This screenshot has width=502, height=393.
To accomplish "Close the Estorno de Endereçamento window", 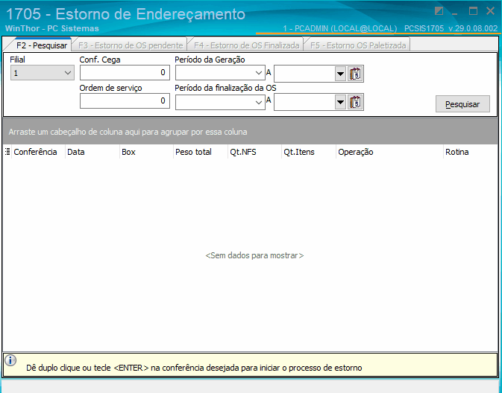I will coord(490,11).
